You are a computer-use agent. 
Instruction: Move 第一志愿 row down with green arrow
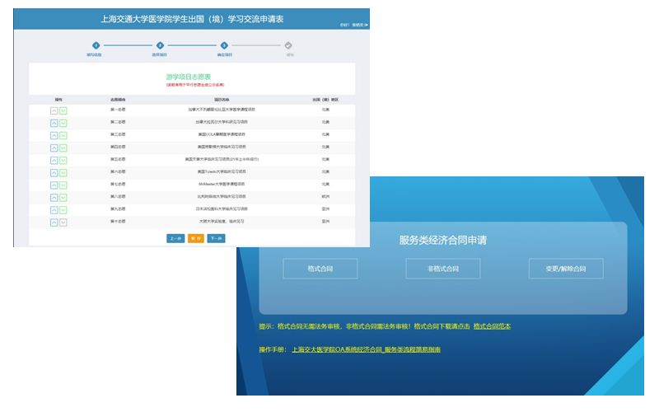pyautogui.click(x=63, y=110)
